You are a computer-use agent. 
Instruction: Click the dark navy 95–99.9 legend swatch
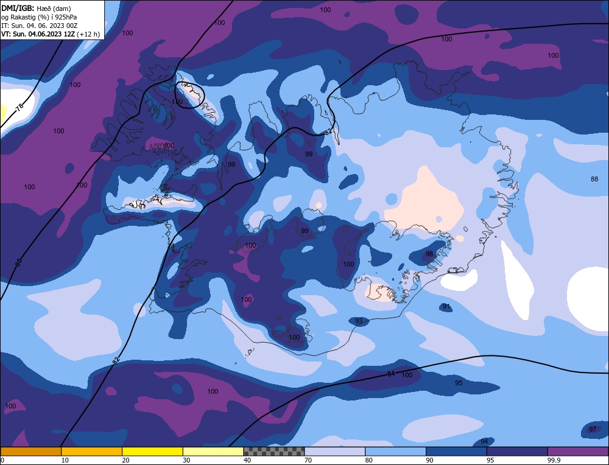tap(517, 452)
